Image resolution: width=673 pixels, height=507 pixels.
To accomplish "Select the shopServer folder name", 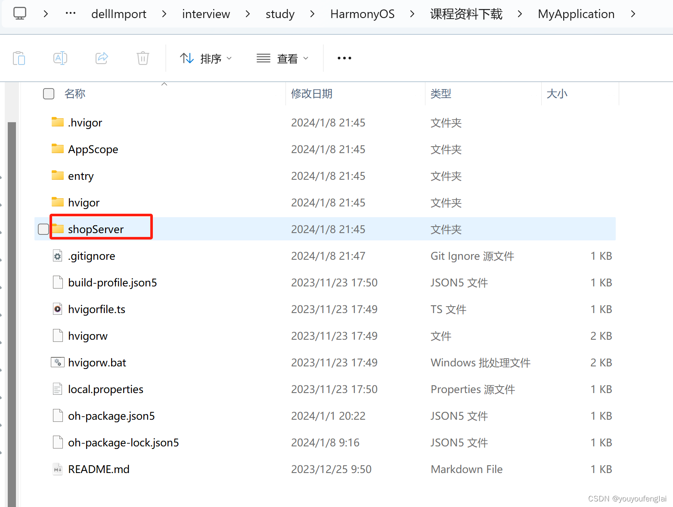I will click(x=96, y=229).
